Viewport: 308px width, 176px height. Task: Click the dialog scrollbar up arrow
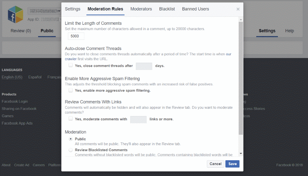241,20
